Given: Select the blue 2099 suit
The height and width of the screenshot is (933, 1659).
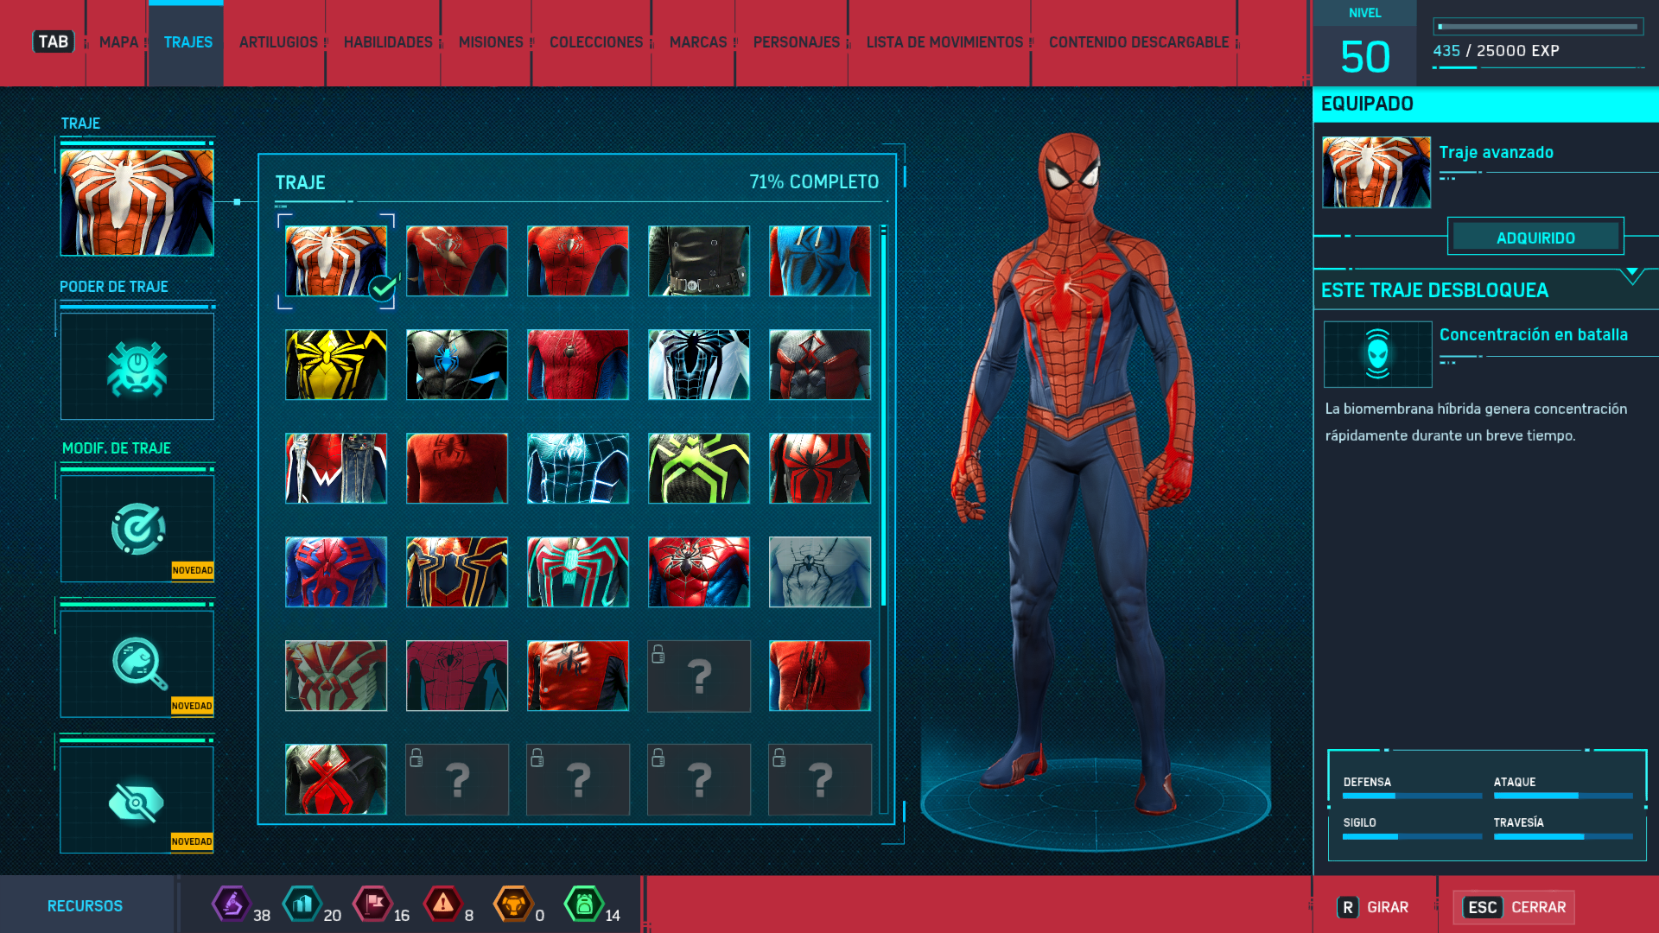Looking at the screenshot, I should tap(336, 572).
